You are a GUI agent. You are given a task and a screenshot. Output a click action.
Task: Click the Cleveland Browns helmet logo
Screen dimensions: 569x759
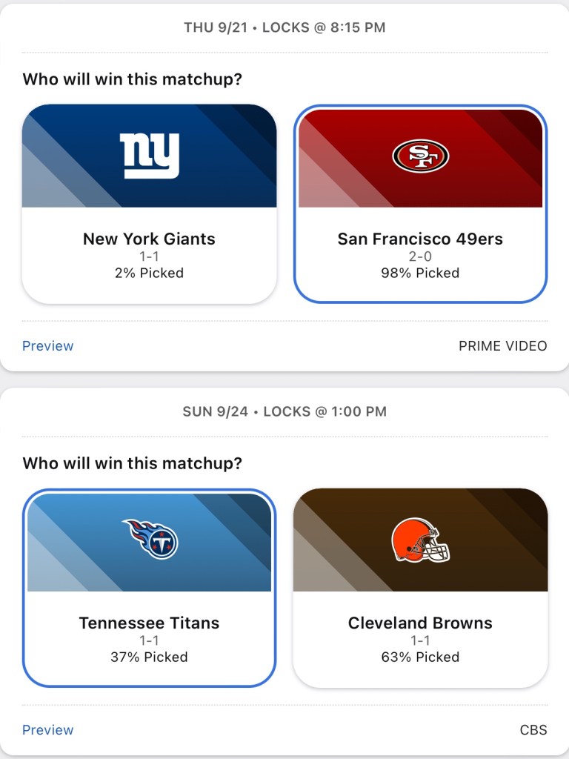click(420, 540)
